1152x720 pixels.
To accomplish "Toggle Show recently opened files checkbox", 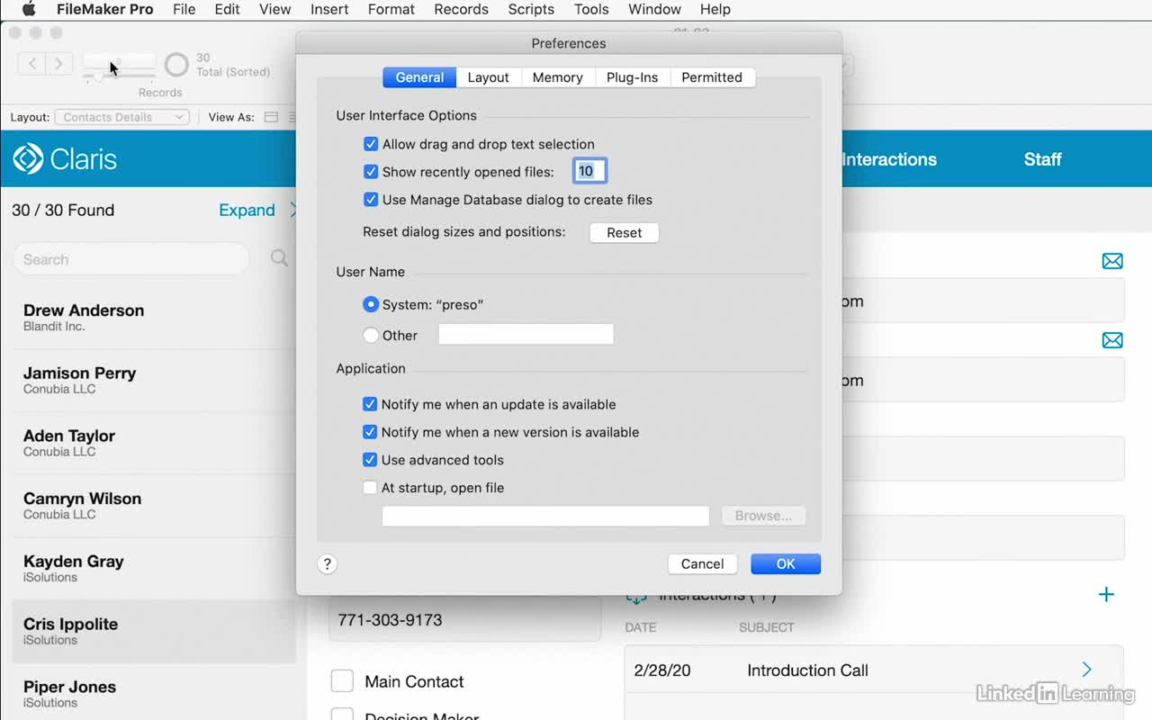I will tap(370, 172).
